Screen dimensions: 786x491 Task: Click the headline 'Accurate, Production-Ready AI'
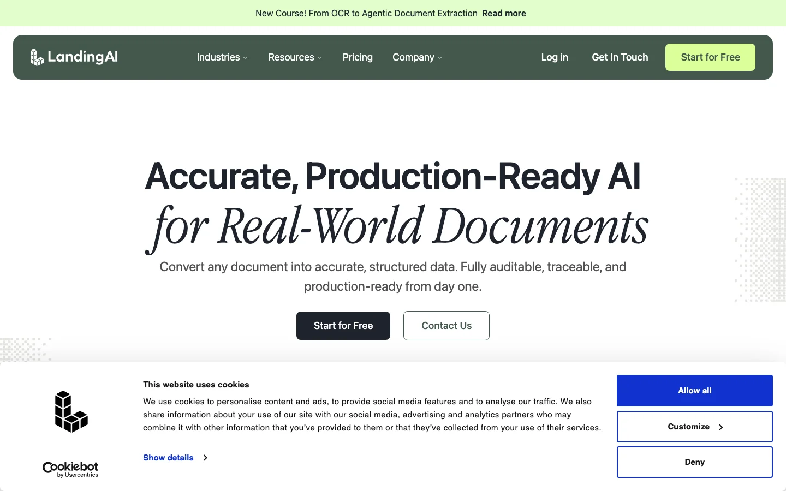392,177
